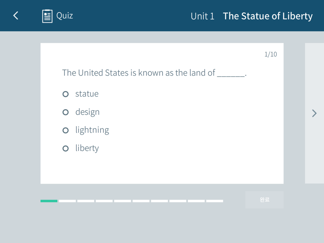
Task: Jump to last progress bar segment
Action: point(215,201)
